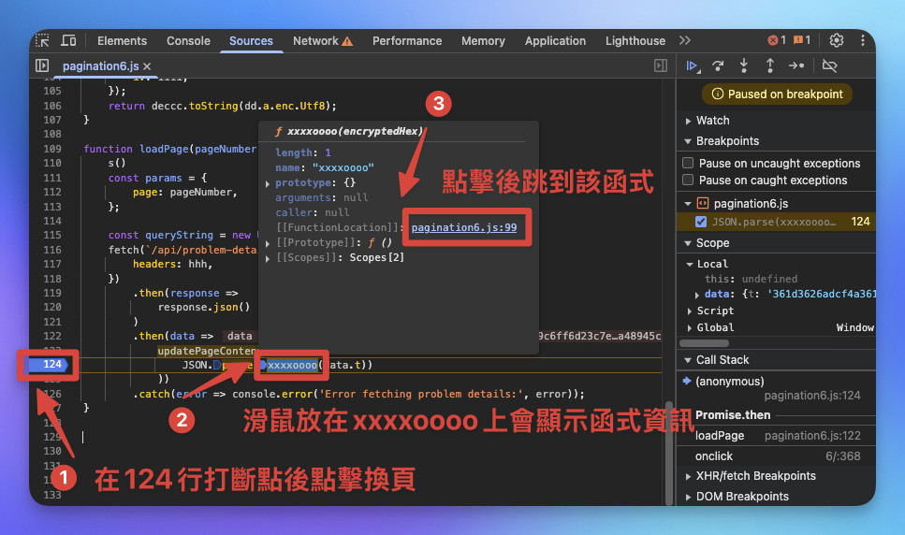Click the Deactivate breakpoints icon

(x=829, y=65)
